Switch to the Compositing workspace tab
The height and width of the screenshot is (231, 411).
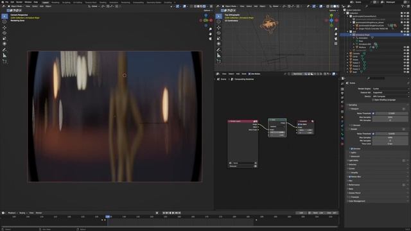point(138,3)
